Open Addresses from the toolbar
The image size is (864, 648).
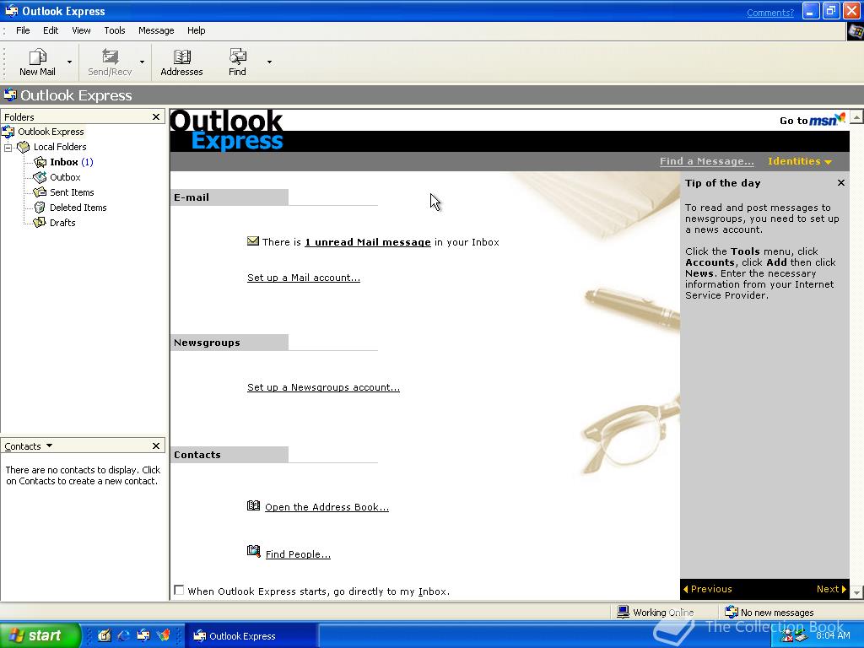point(182,62)
